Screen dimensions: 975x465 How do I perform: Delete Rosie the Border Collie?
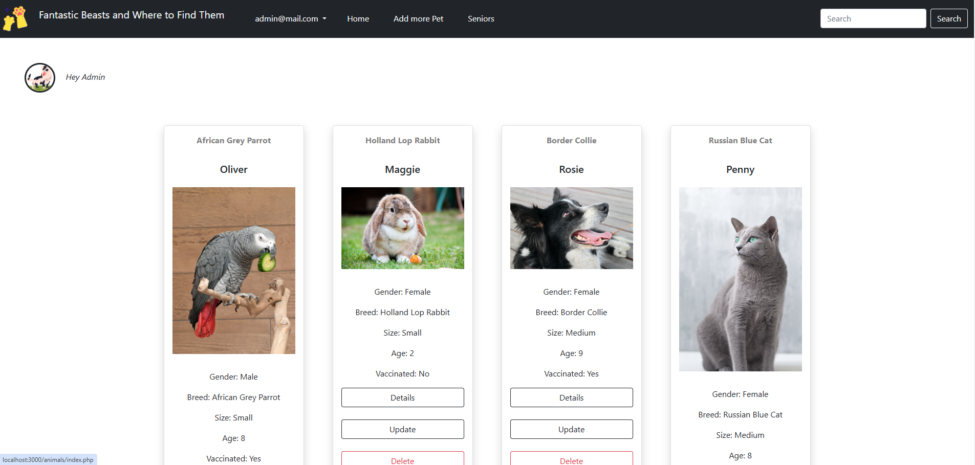click(x=572, y=458)
